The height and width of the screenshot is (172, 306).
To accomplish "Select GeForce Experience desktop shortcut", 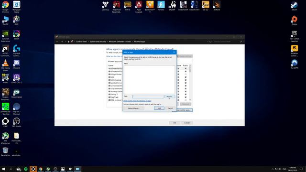I will pyautogui.click(x=5, y=36).
